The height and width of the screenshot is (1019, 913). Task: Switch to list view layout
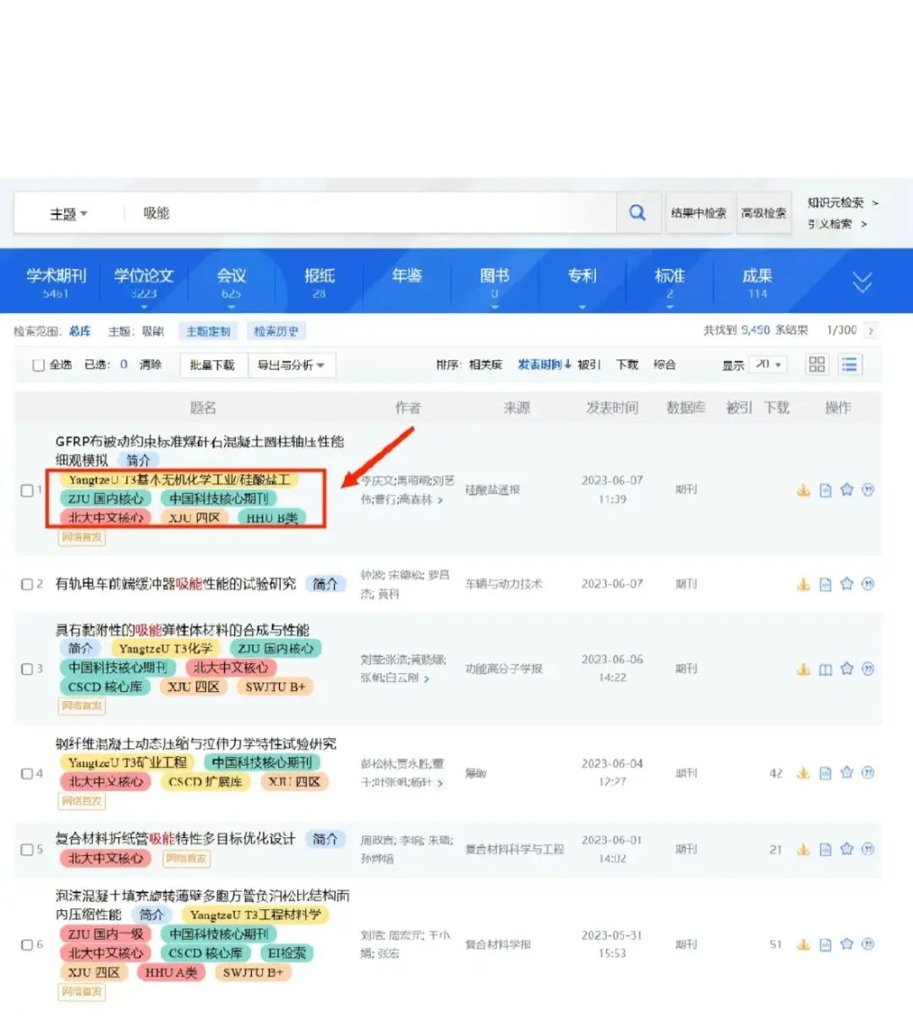850,364
